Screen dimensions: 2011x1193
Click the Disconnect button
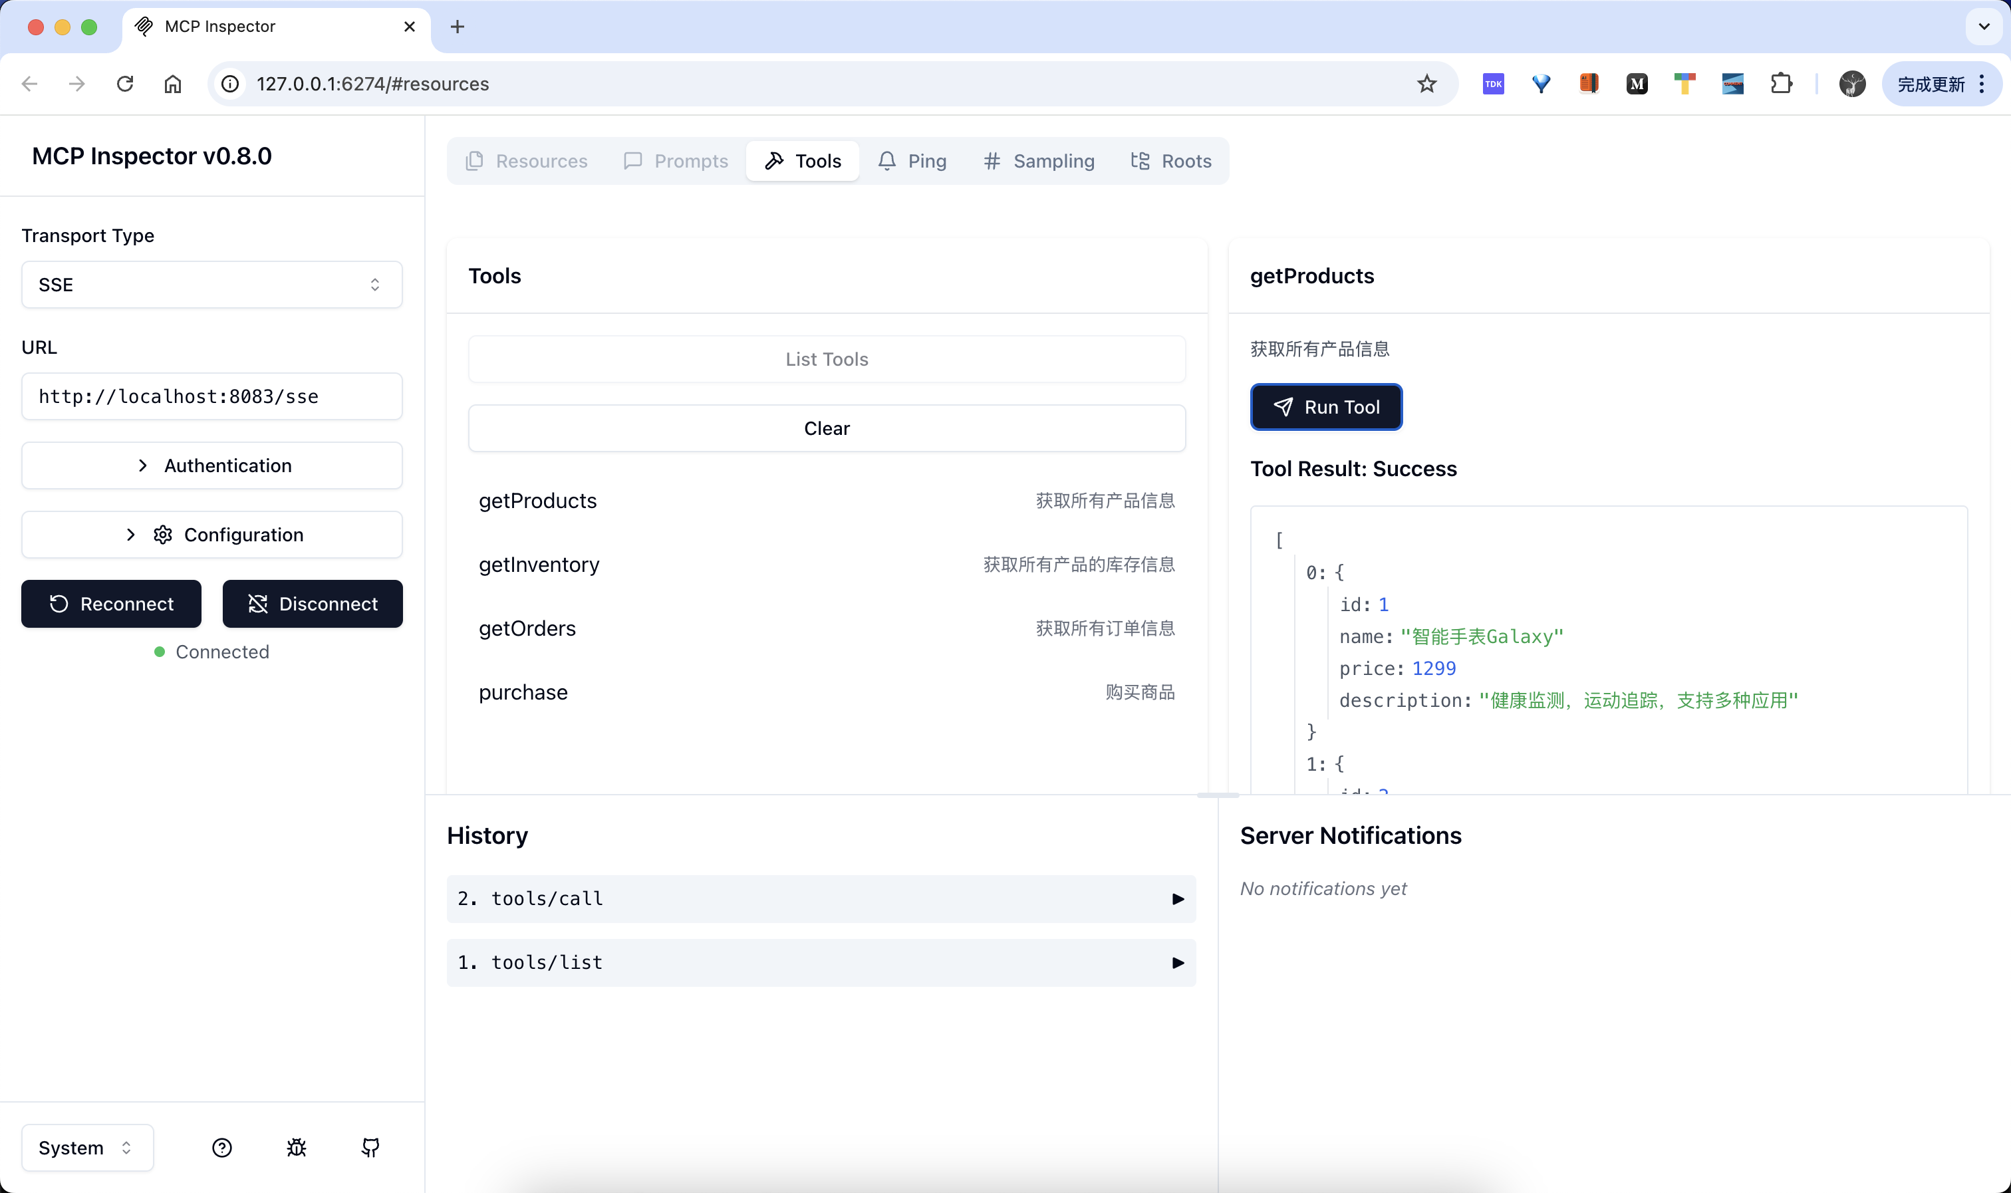coord(312,604)
